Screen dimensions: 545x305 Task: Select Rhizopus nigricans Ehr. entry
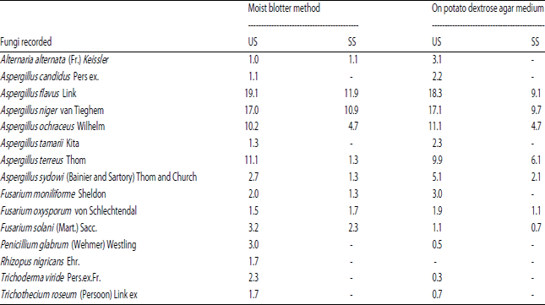tap(40, 261)
